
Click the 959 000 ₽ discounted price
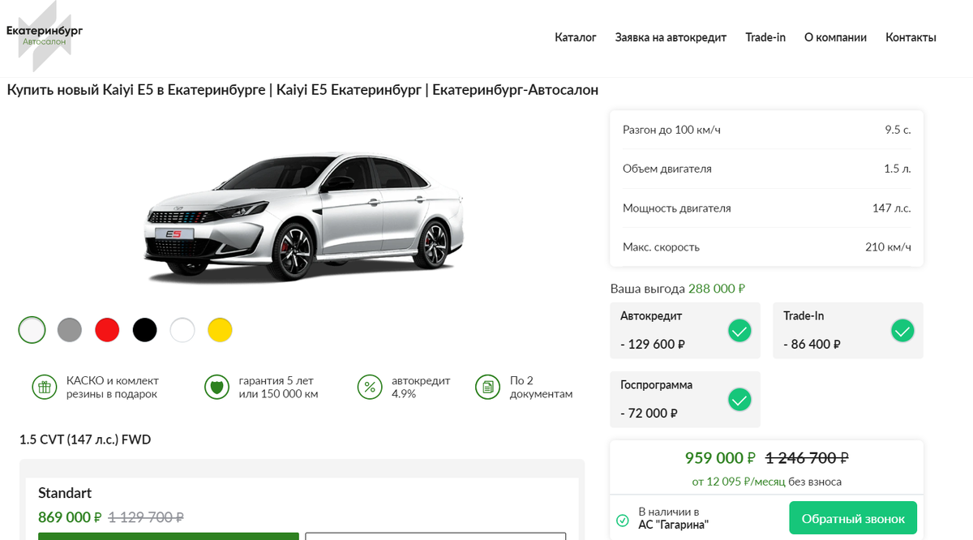pos(720,458)
